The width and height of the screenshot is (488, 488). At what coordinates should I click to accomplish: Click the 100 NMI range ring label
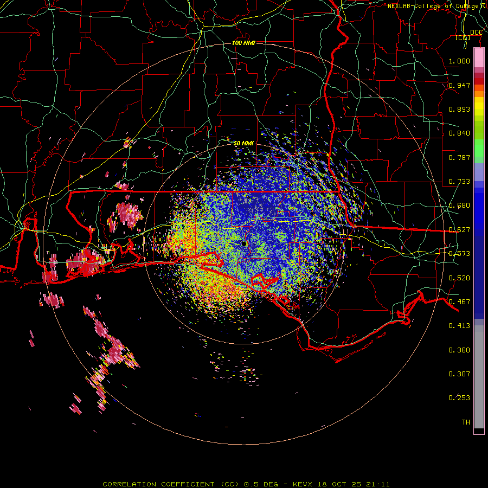click(243, 43)
